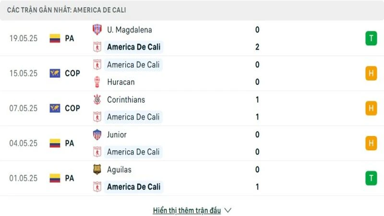The image size is (384, 216).
Task: Click the orange H badge for Huracan match
Action: point(371,73)
